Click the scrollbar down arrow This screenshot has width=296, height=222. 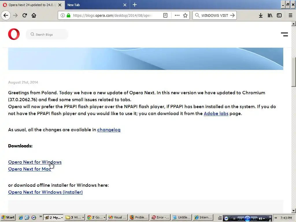(x=294, y=210)
